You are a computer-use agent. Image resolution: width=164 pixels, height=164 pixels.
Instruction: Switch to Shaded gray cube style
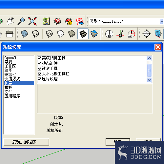pos(72,34)
